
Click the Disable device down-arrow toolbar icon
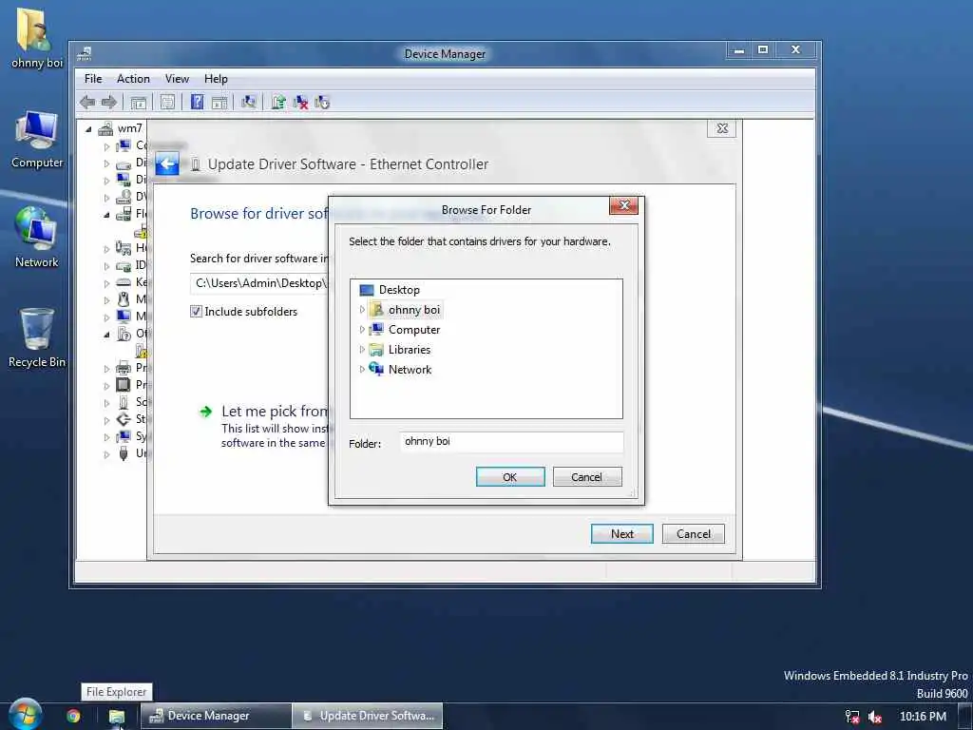(x=322, y=103)
